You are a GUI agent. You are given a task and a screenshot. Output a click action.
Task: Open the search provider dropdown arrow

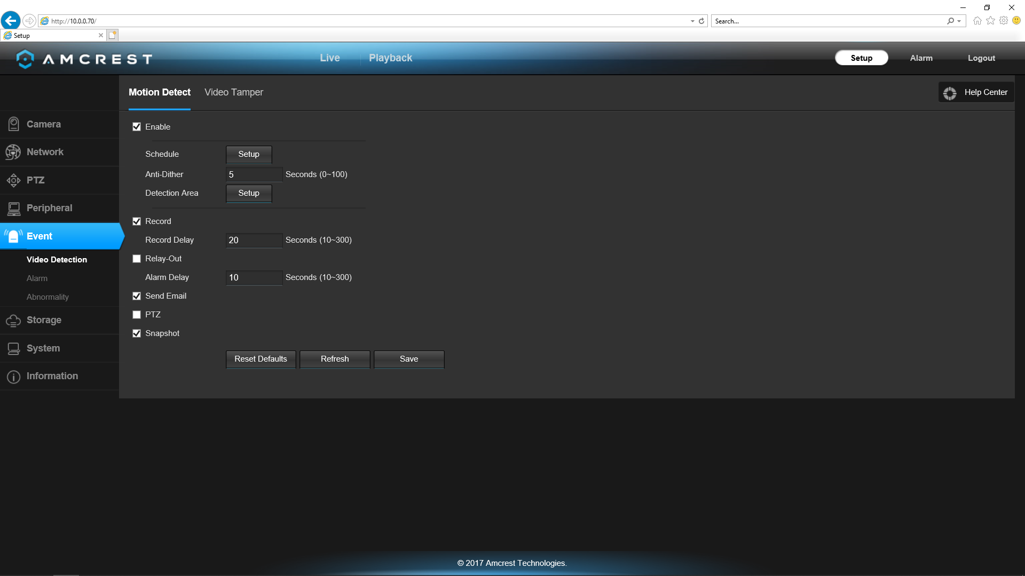(959, 21)
